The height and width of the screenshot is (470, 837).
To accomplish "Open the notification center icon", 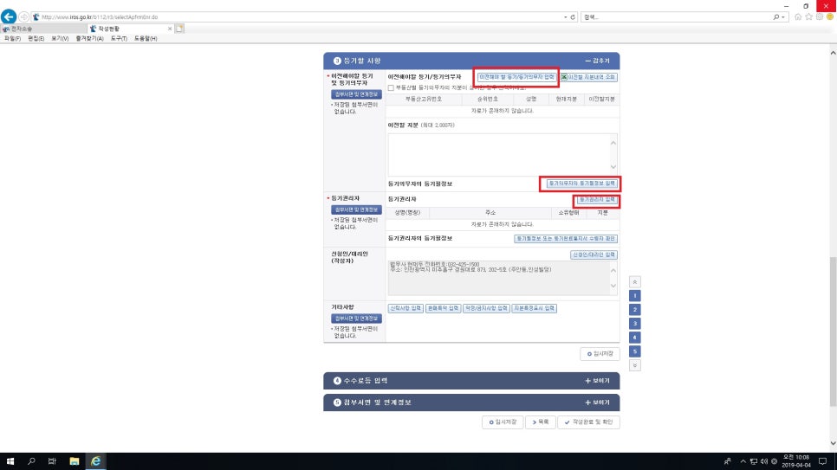I will pyautogui.click(x=822, y=461).
